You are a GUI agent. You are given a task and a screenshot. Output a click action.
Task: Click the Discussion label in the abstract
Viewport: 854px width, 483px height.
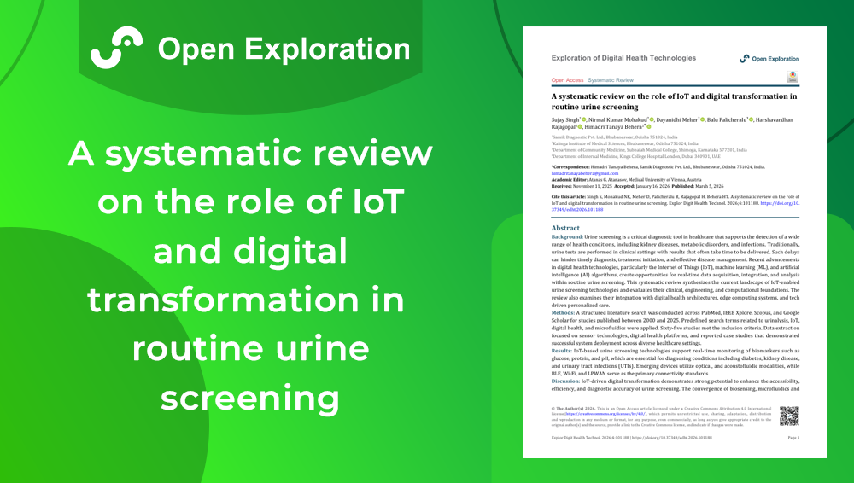coord(565,381)
